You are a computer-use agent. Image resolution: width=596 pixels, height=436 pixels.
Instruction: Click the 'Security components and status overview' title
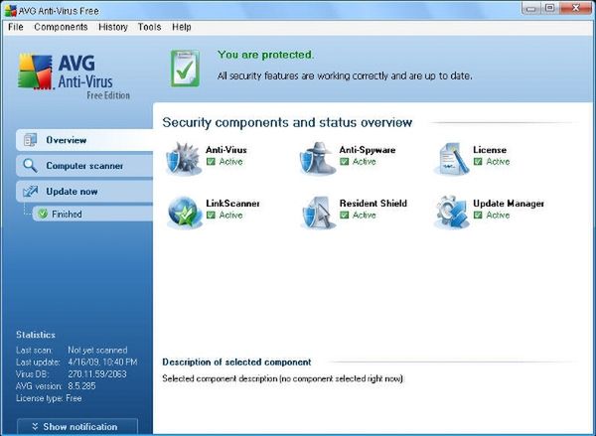(287, 122)
